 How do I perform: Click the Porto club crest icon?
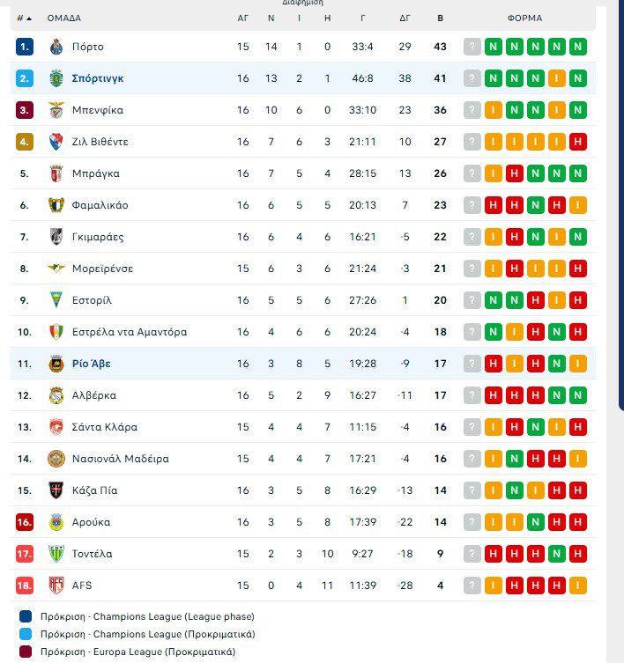[56, 47]
